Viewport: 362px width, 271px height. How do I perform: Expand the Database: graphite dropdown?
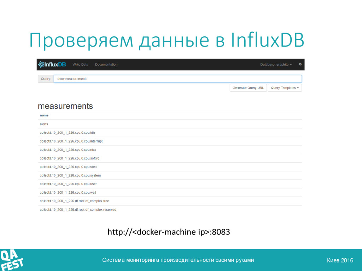(x=276, y=65)
